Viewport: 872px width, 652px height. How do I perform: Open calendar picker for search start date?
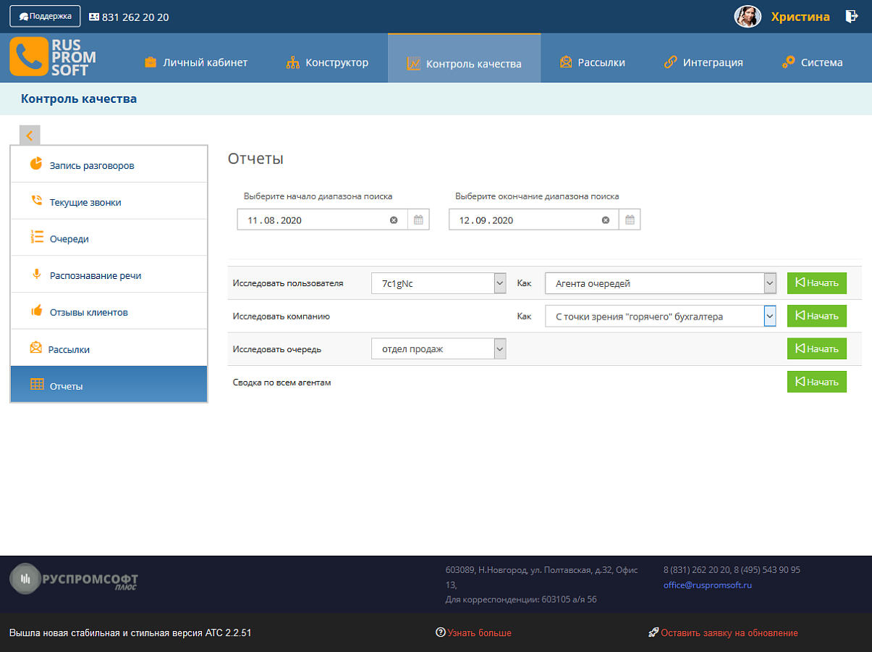coord(418,220)
